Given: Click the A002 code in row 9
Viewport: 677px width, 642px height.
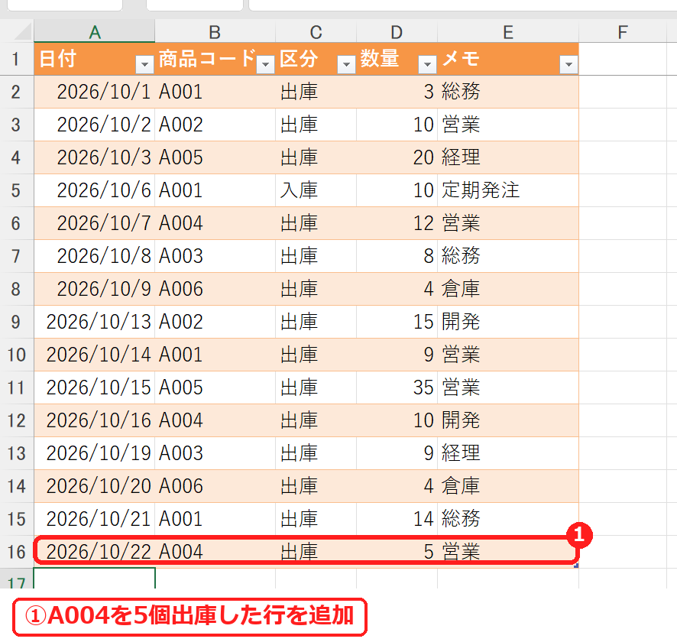Looking at the screenshot, I should coord(215,322).
